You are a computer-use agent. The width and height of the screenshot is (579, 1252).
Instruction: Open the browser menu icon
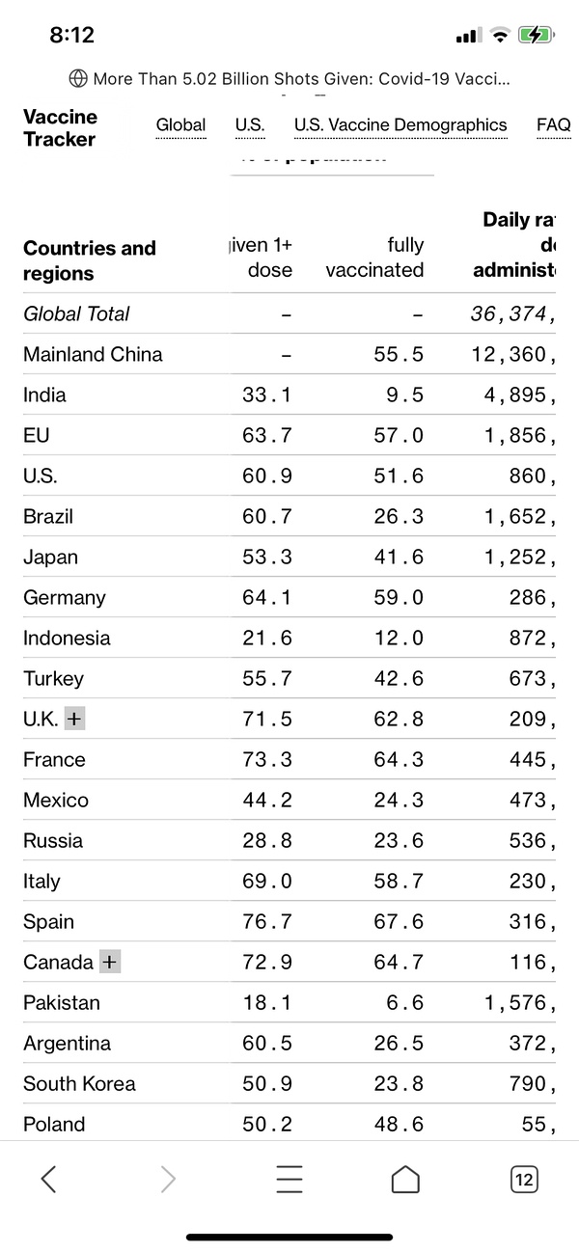[x=289, y=1179]
